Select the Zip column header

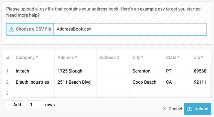[201, 58]
